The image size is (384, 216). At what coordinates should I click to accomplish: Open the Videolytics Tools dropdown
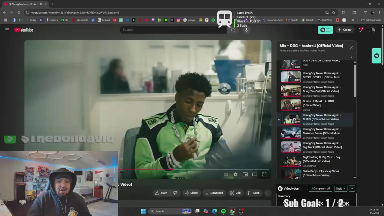tap(340, 189)
